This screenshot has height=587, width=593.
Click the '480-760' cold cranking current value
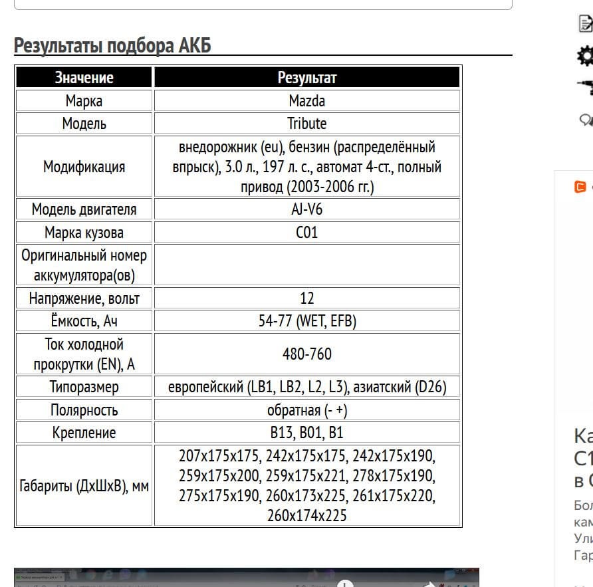306,354
